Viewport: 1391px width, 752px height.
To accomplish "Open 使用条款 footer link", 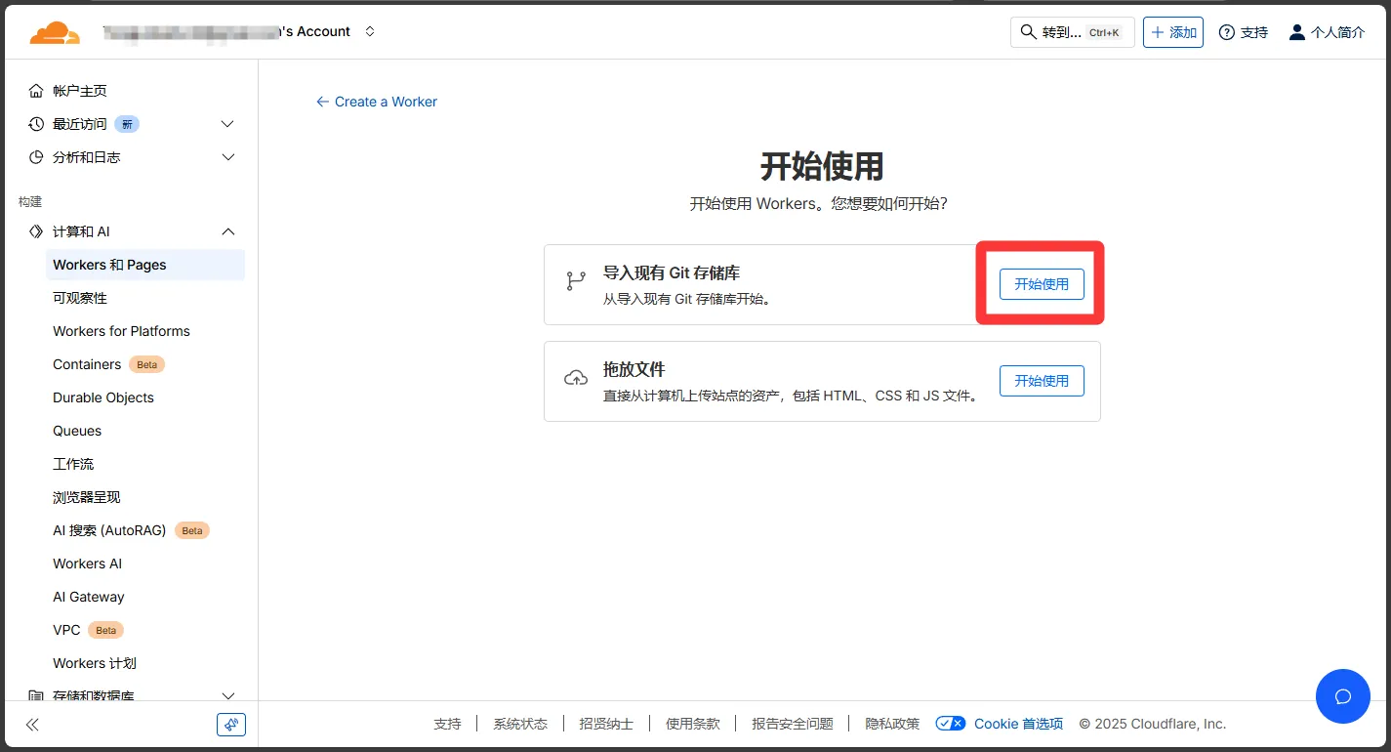I will coord(693,724).
